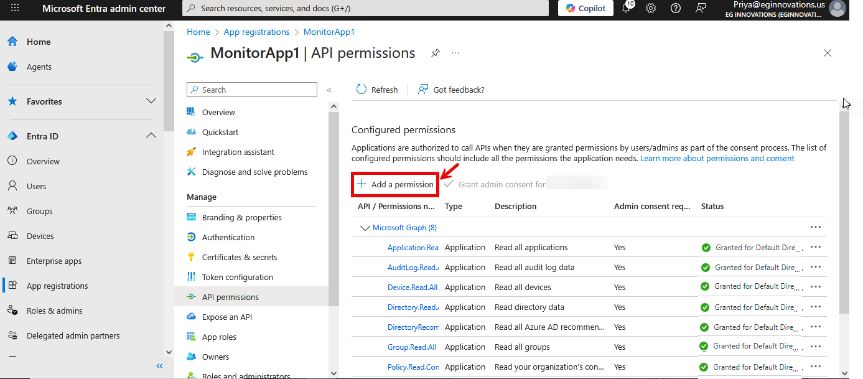
Task: Collapse the resource menu with double chevron
Action: click(x=329, y=90)
